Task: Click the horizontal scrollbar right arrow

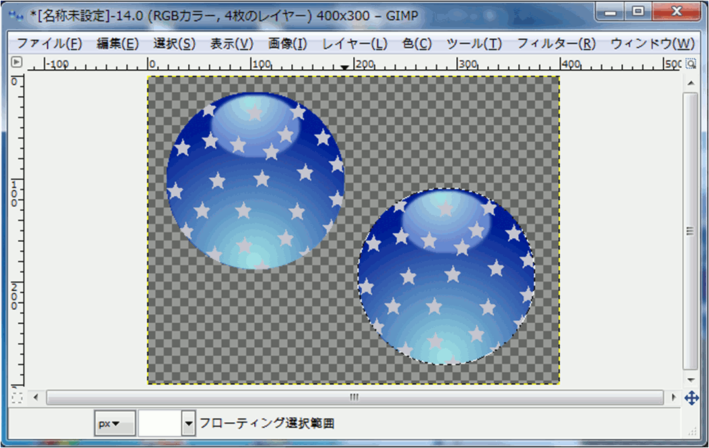Action: [x=673, y=397]
